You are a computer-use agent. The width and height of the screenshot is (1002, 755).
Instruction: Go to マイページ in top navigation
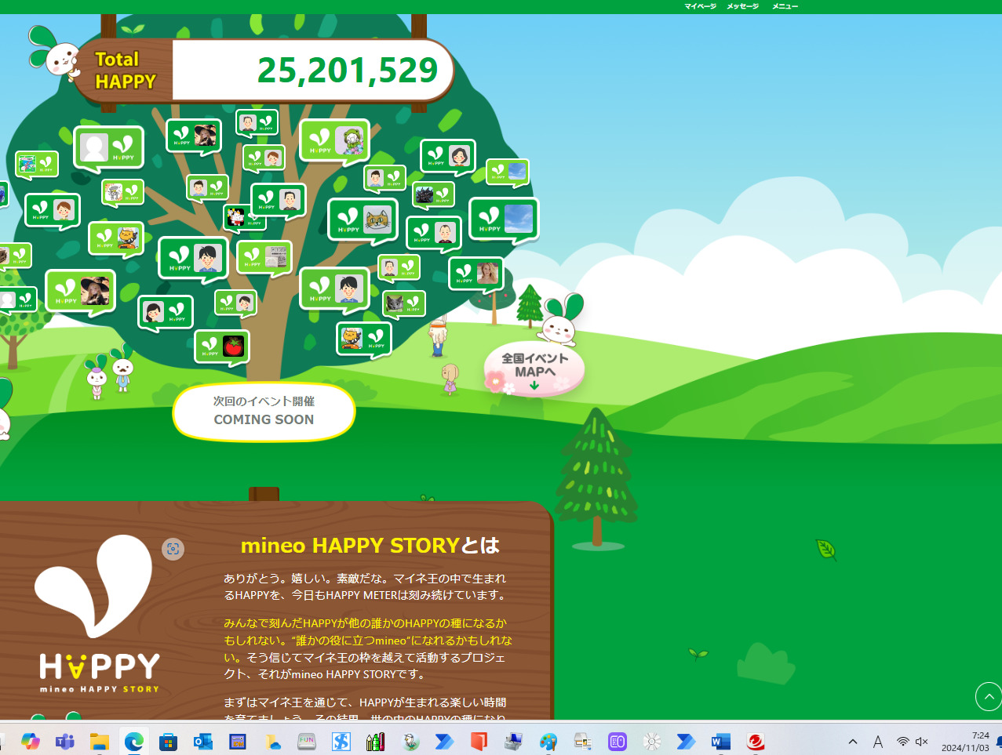click(x=700, y=6)
